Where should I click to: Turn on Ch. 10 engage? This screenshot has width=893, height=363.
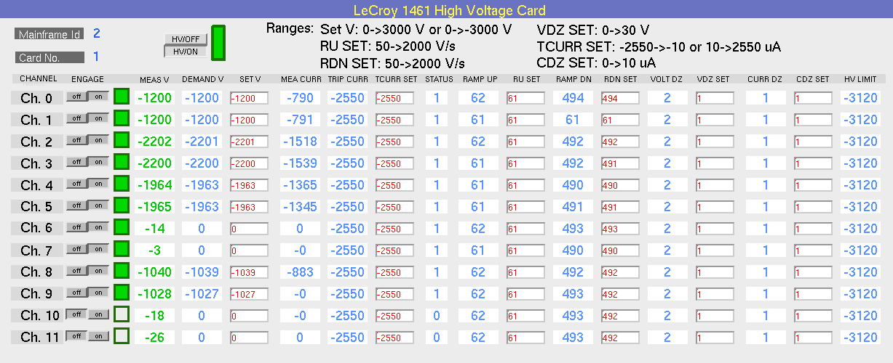[98, 314]
